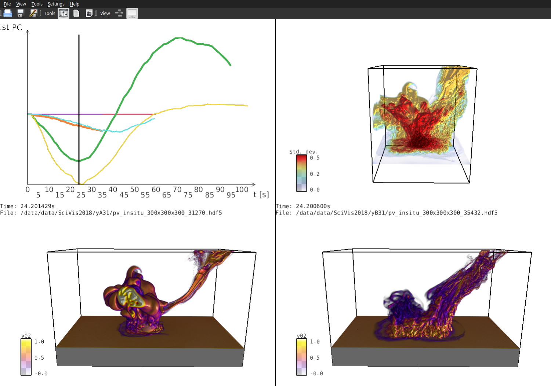
Task: Toggle the mixer sliders settings icon
Action: [64, 14]
